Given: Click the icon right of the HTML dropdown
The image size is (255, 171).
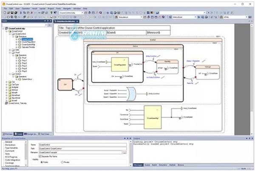Looking at the screenshot, I should [x=250, y=17].
